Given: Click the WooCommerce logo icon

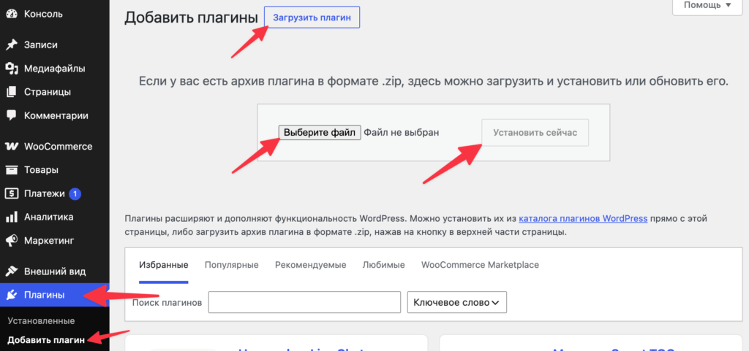Looking at the screenshot, I should point(12,146).
